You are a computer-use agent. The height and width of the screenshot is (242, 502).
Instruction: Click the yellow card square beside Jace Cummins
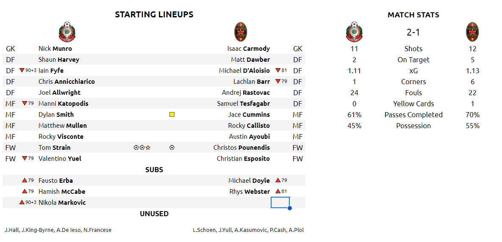point(172,115)
